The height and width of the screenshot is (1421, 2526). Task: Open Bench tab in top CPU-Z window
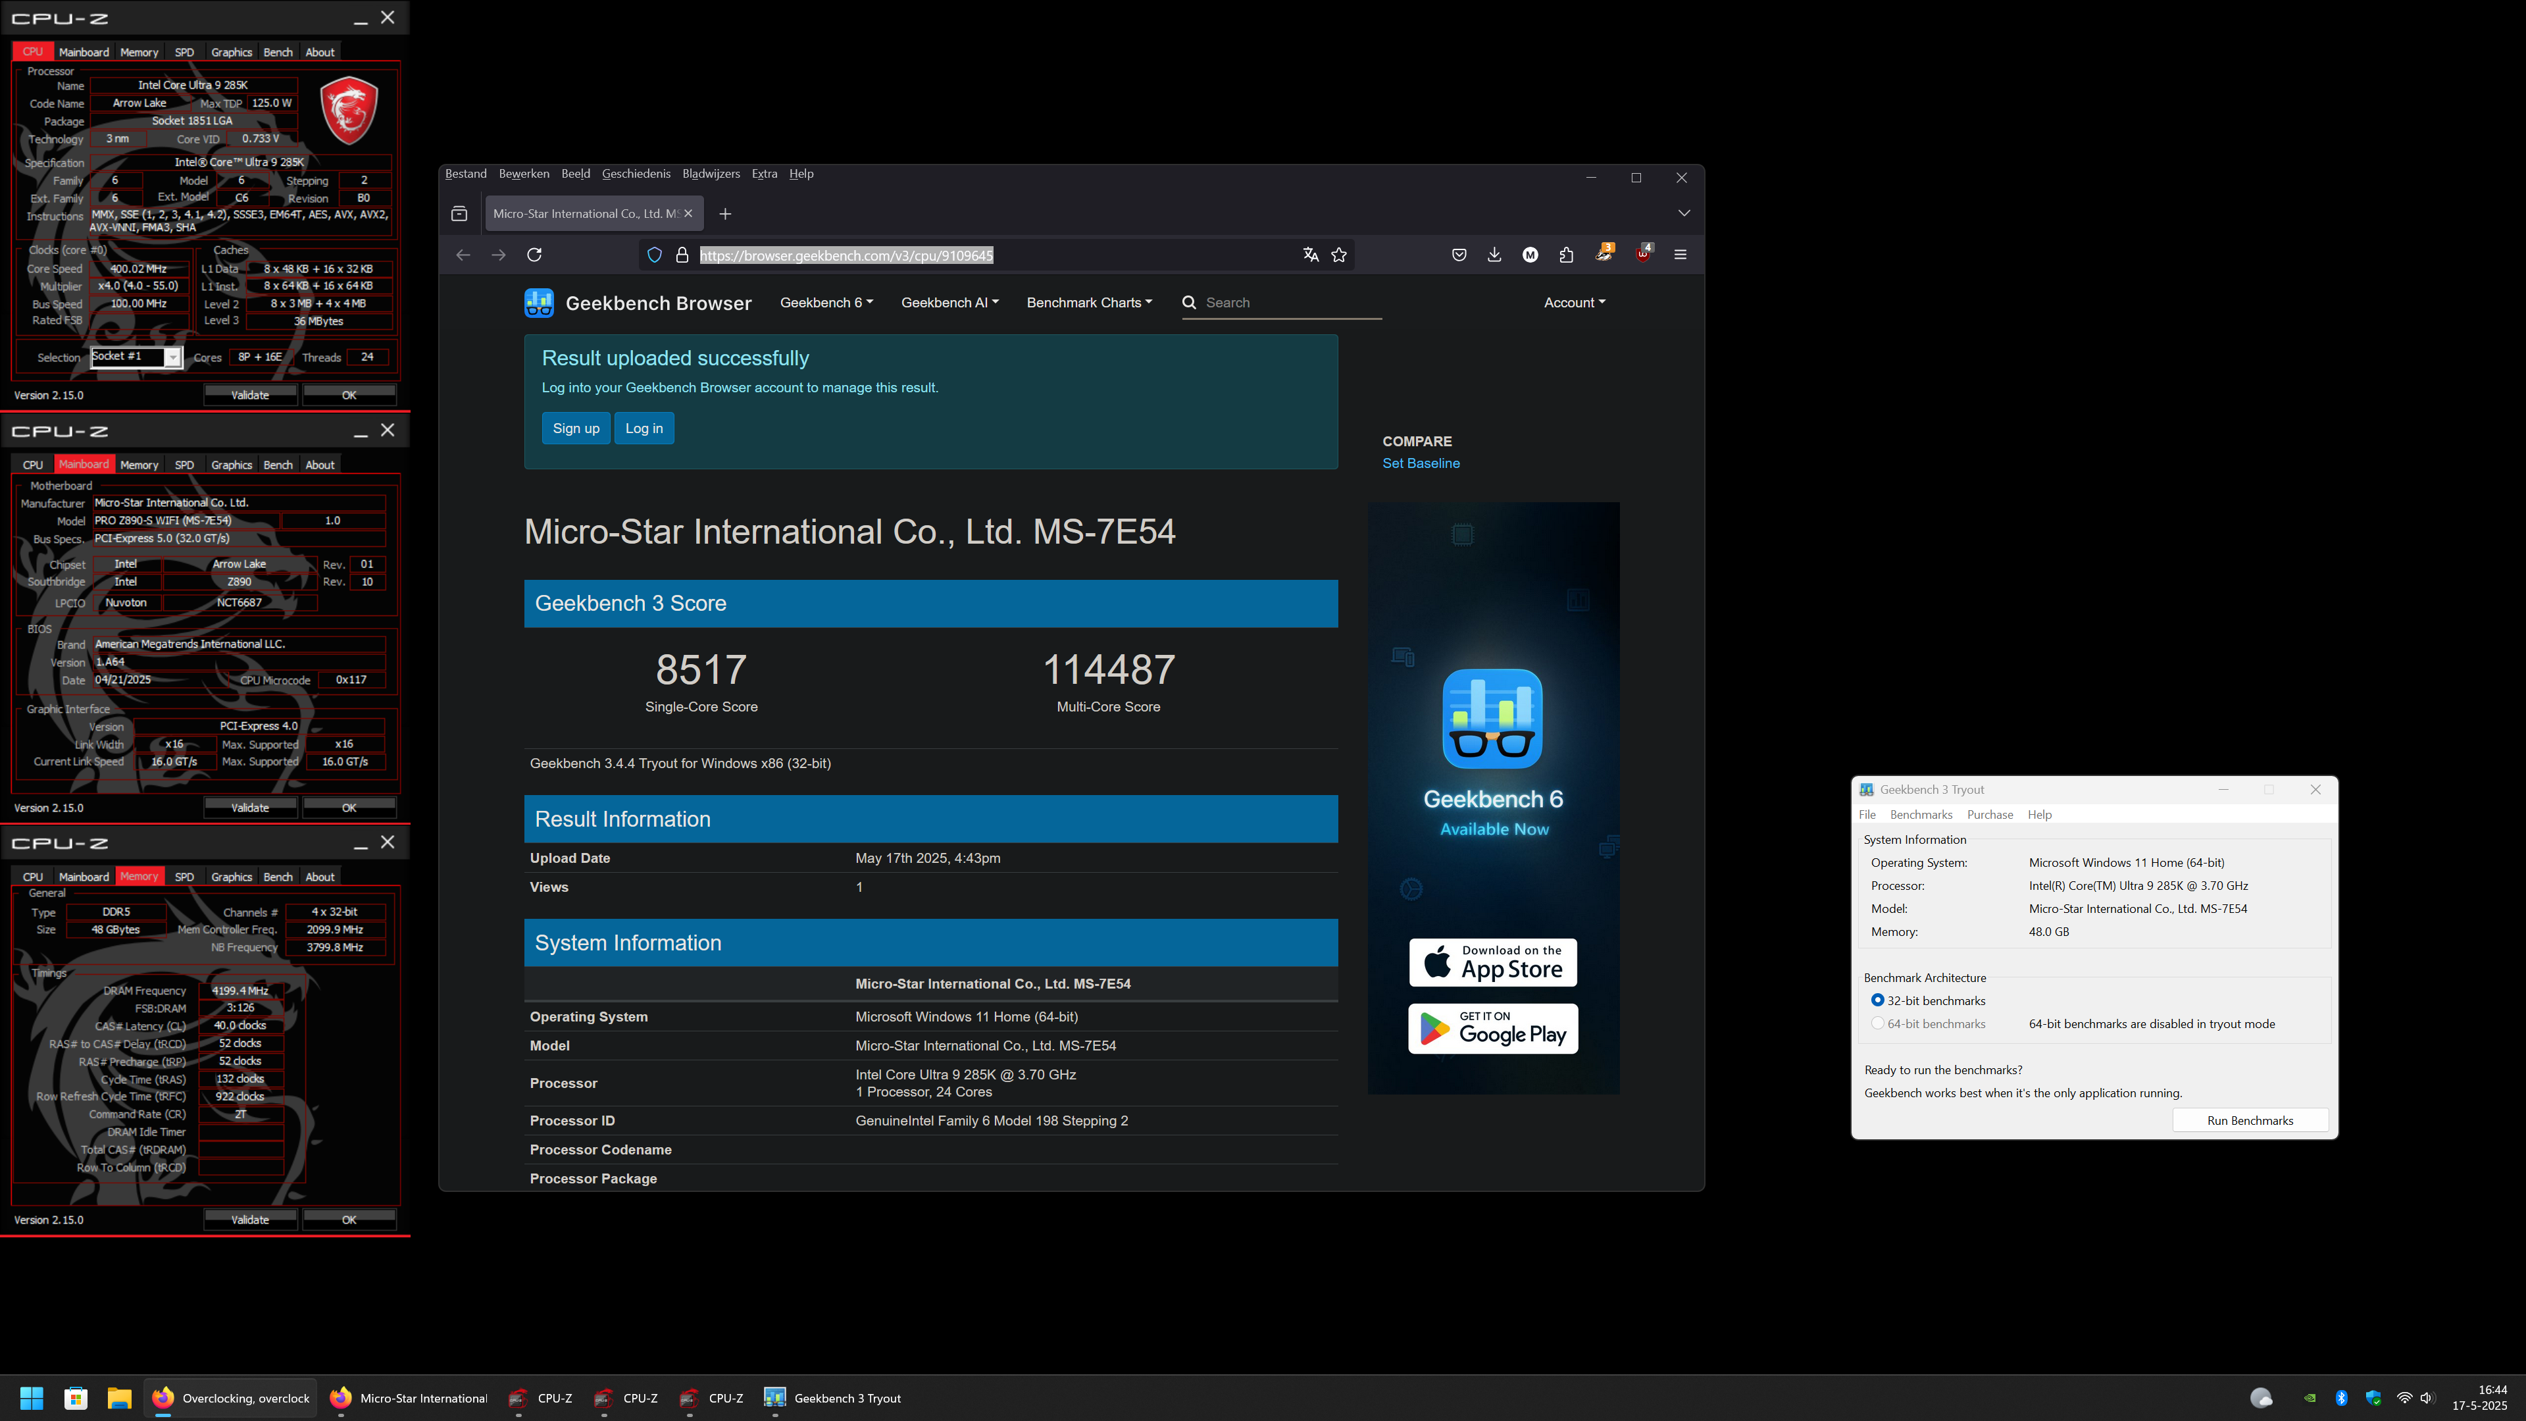point(278,52)
